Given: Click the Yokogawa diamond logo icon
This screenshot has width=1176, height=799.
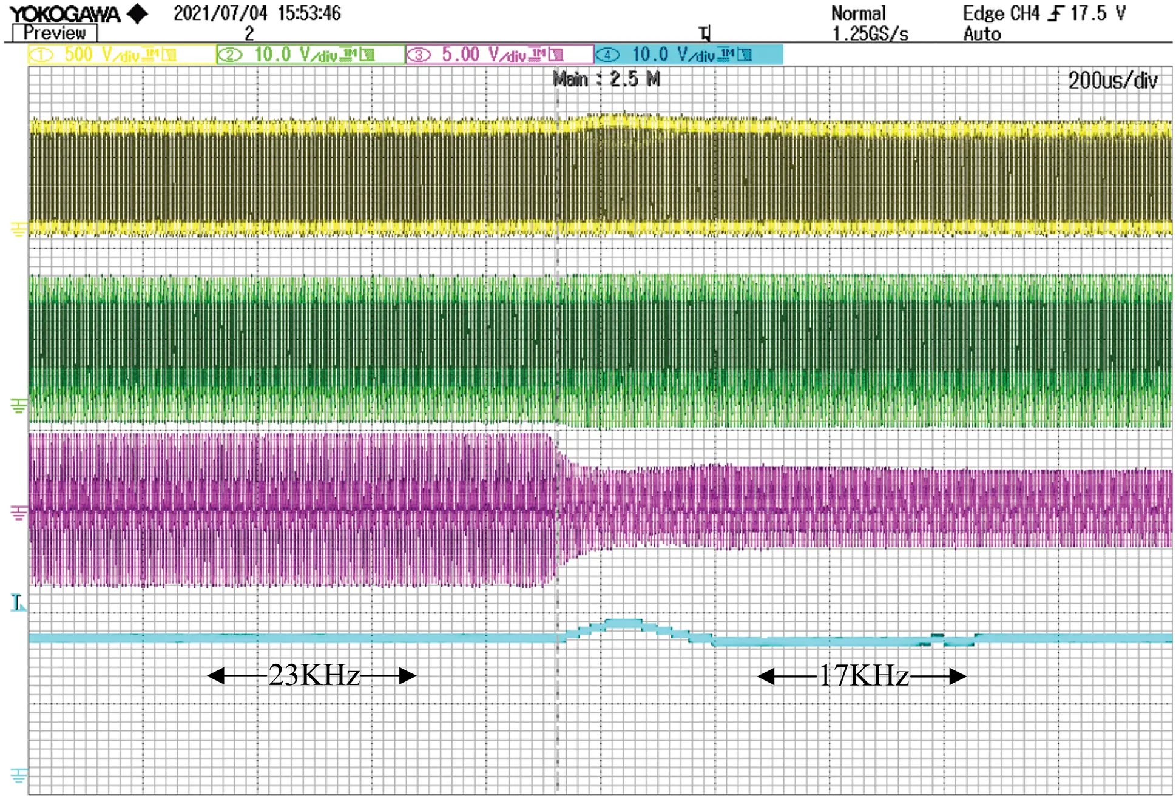Looking at the screenshot, I should coord(138,13).
